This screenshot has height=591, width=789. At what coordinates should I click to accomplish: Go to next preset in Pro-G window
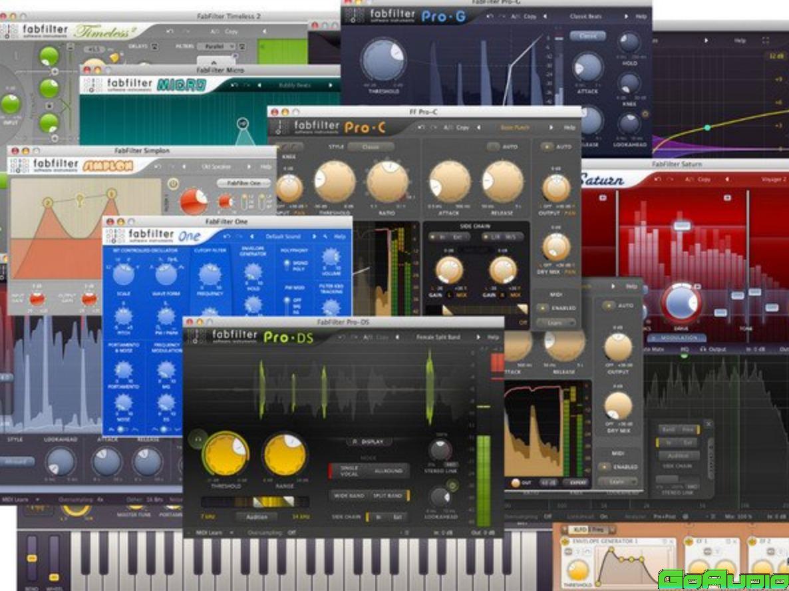626,17
